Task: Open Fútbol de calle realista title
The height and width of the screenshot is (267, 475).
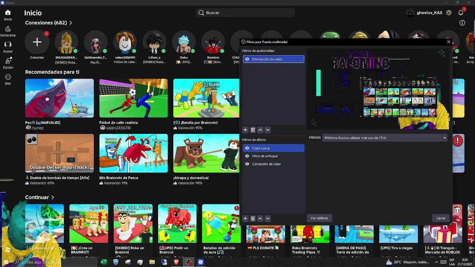Action: point(118,122)
